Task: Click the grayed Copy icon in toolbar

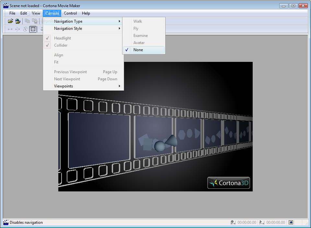Action: click(x=27, y=21)
